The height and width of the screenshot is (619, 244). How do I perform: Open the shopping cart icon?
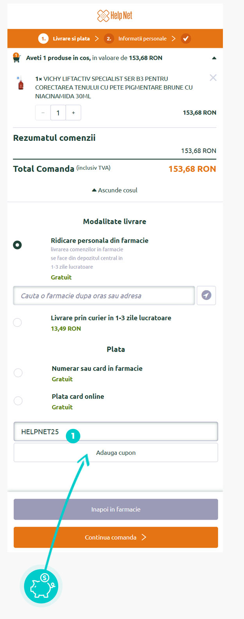pos(16,57)
